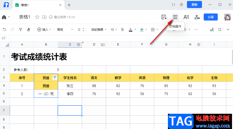Click the cell containing 张三
The width and height of the screenshot is (233, 129).
[x=70, y=86]
